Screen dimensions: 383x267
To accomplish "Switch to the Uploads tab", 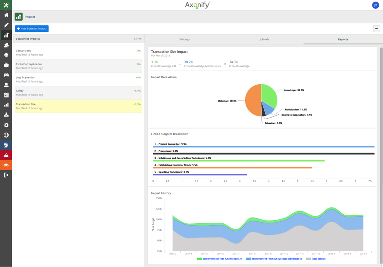I will click(x=264, y=39).
